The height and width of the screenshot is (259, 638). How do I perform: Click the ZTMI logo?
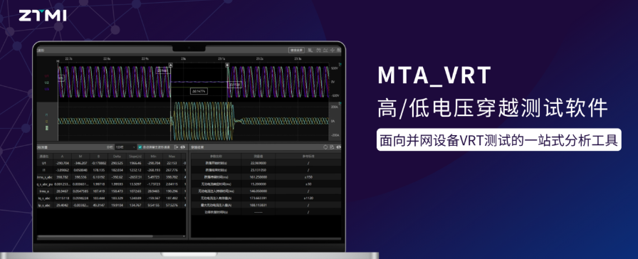(42, 16)
